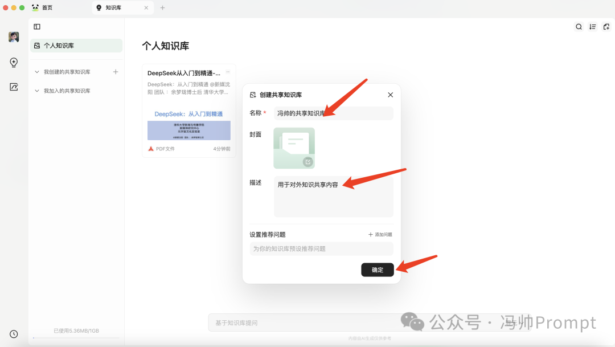Select 个人知识库 in sidebar
The width and height of the screenshot is (615, 347).
click(x=76, y=46)
